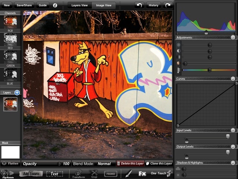
Task: Click the Curves bottom-left control point
Action: click(178, 126)
